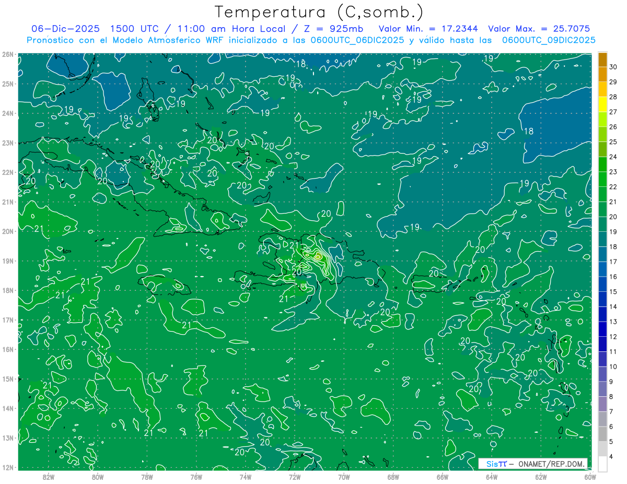Click the 82W longitude label

[x=48, y=477]
